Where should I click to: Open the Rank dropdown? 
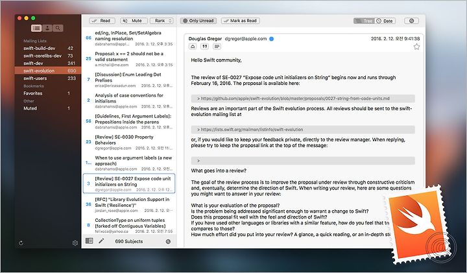pyautogui.click(x=162, y=21)
